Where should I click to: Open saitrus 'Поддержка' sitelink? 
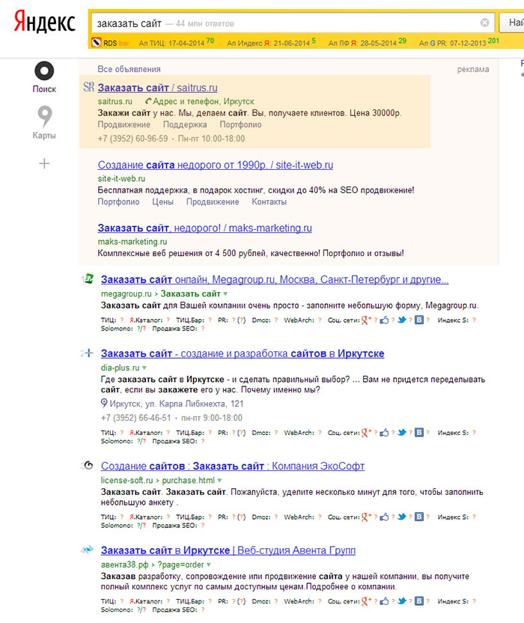point(185,125)
